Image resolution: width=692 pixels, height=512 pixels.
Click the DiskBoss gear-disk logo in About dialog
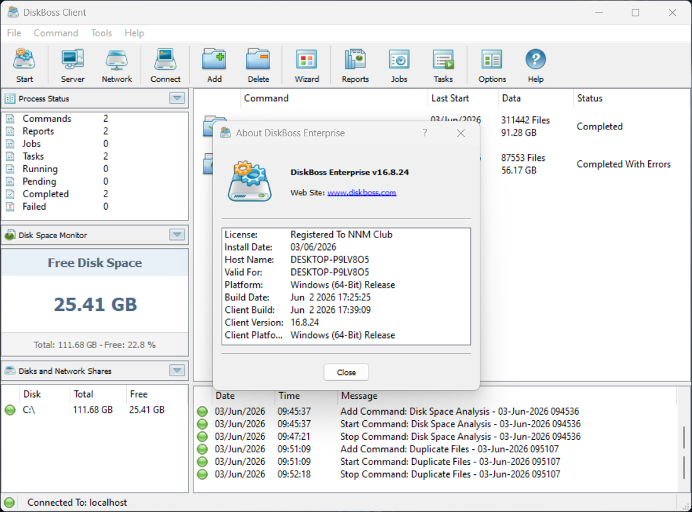(250, 182)
